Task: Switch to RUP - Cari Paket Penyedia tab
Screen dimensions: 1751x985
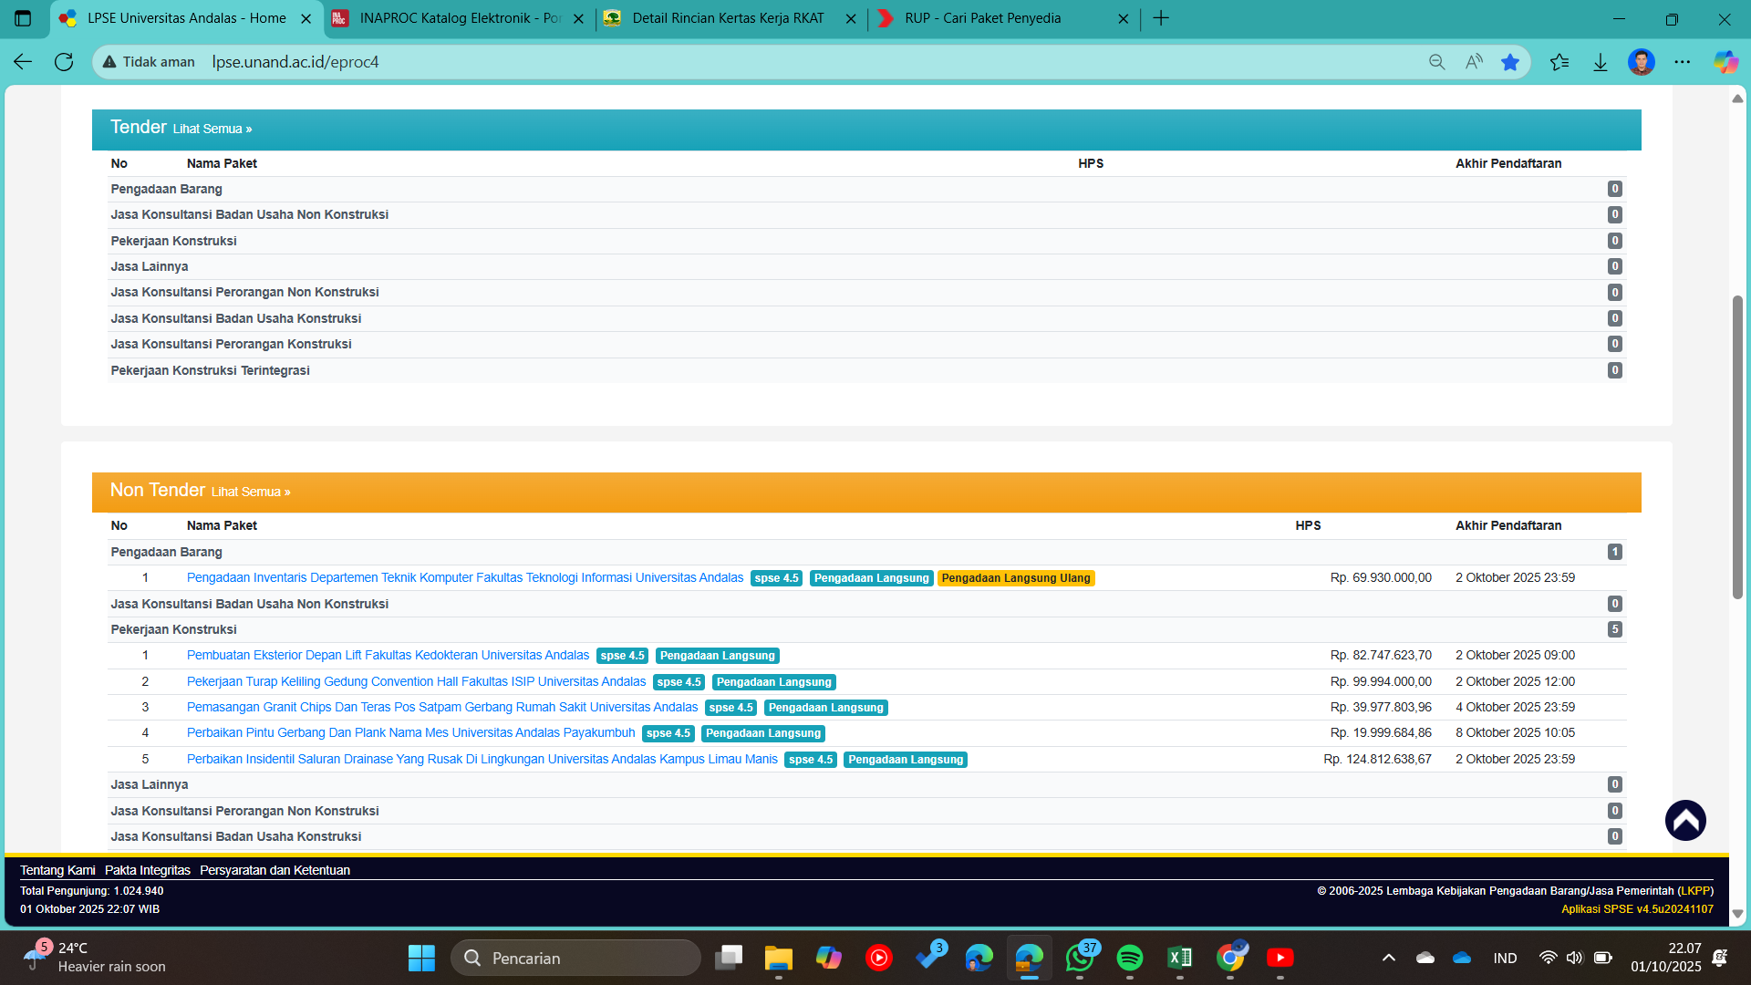Action: 982,18
